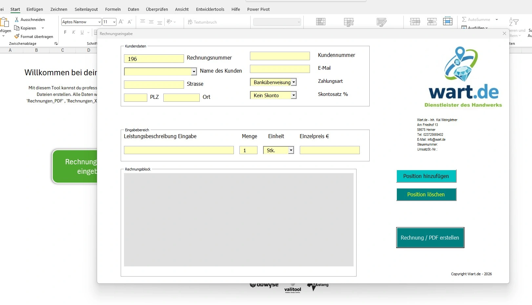Screen dimensions: 532x305
Task: Open the Name des Kunden dropdown
Action: point(194,72)
